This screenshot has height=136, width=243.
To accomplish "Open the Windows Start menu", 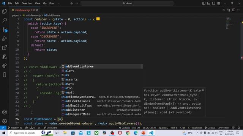I will pyautogui.click(x=4, y=133).
